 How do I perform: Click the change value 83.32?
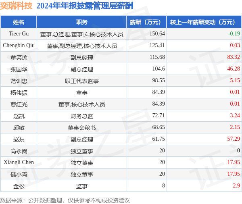coord(234,57)
